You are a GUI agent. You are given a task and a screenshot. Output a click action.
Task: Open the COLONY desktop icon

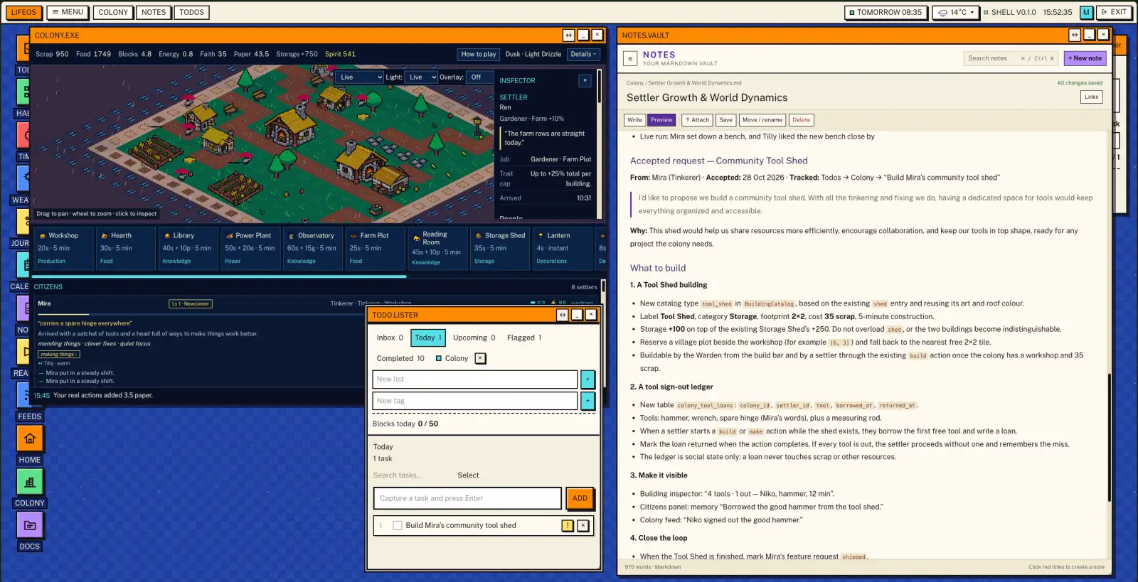(x=30, y=482)
